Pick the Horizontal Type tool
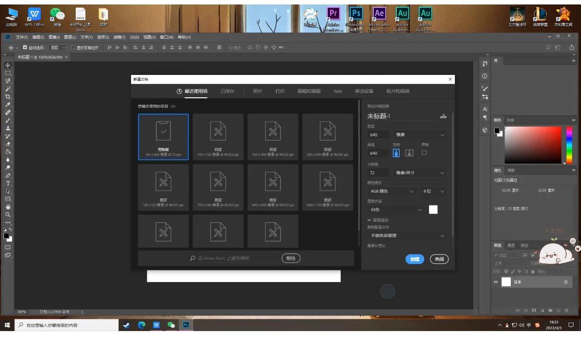 (8, 183)
